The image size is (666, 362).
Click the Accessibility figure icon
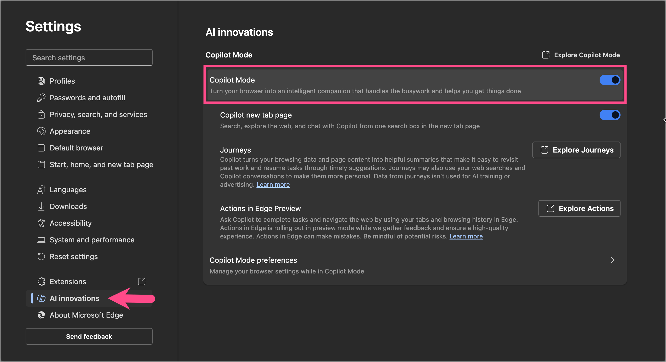click(x=41, y=223)
